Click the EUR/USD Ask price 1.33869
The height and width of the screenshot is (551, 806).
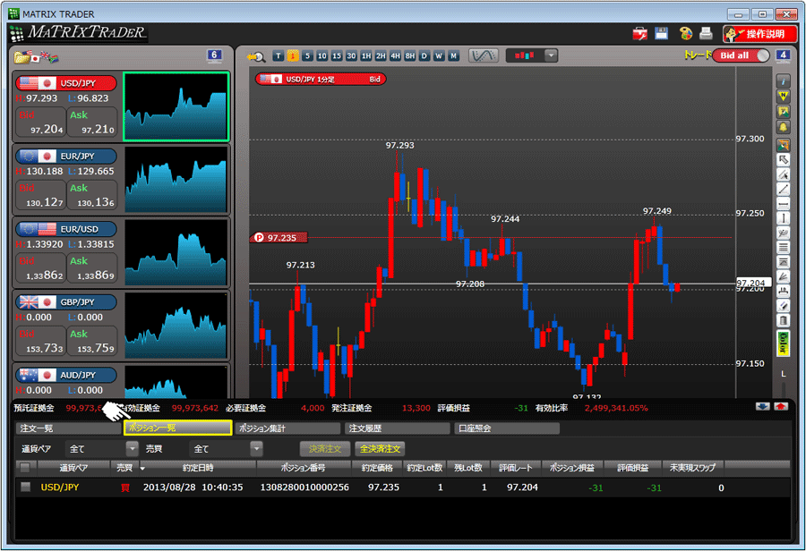pos(92,268)
